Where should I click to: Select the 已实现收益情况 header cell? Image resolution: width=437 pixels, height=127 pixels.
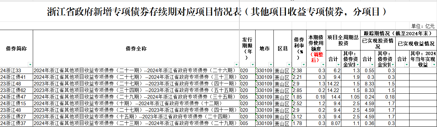(416, 44)
